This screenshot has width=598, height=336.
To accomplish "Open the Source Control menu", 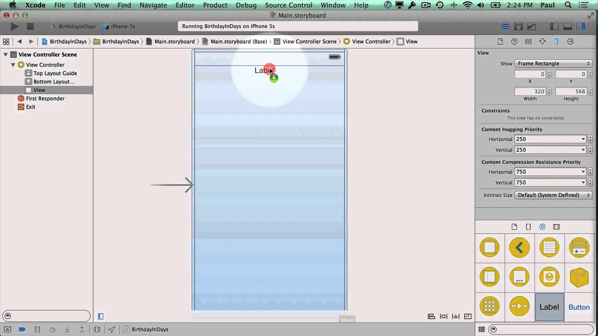I will (289, 5).
